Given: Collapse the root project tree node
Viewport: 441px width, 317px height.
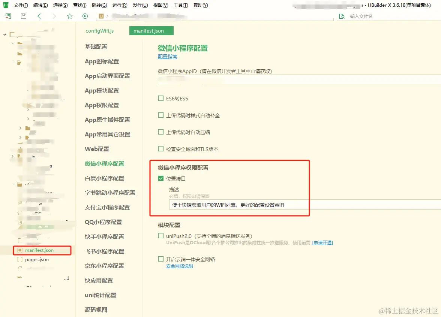Looking at the screenshot, I should coord(5,34).
